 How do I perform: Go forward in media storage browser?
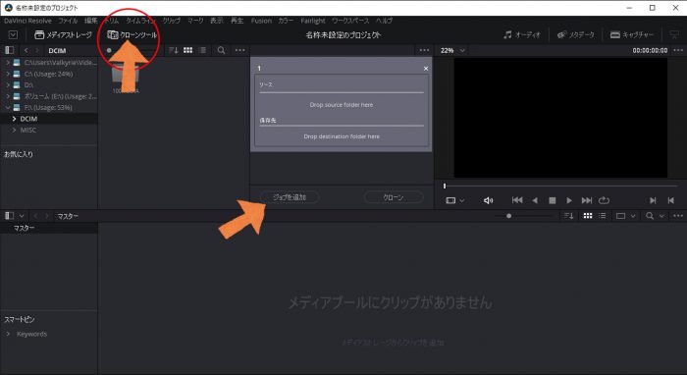[x=37, y=50]
